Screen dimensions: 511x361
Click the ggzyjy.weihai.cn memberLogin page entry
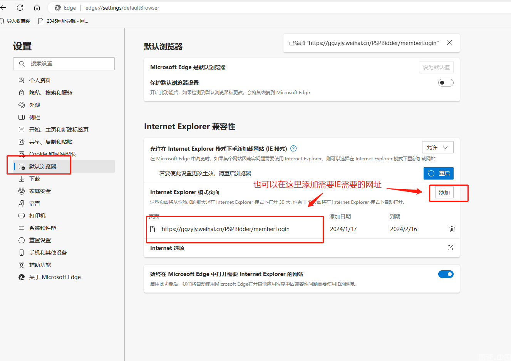click(226, 229)
